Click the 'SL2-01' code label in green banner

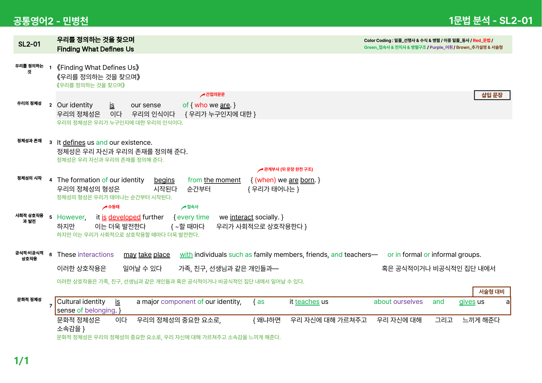point(29,44)
